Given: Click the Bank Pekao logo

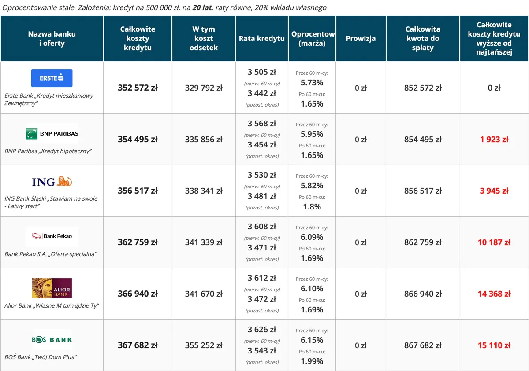Looking at the screenshot, I should [x=52, y=236].
